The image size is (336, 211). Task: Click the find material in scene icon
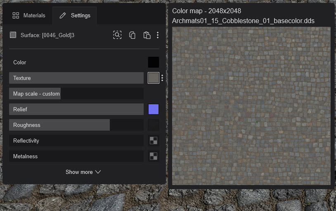[x=117, y=35]
